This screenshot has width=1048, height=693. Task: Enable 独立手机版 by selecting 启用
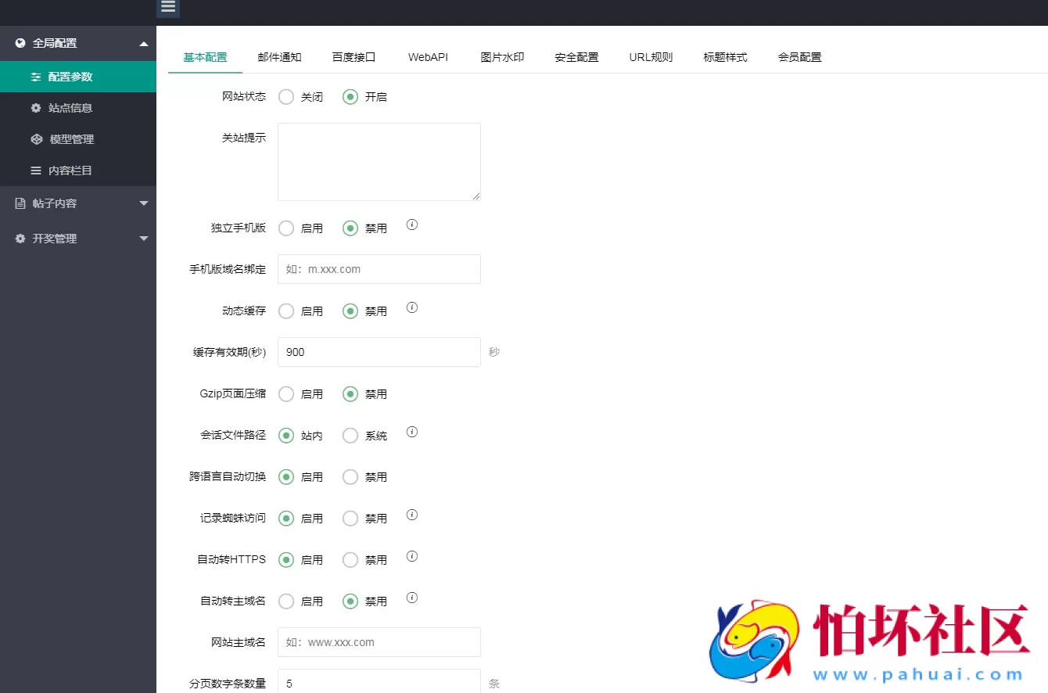point(285,228)
